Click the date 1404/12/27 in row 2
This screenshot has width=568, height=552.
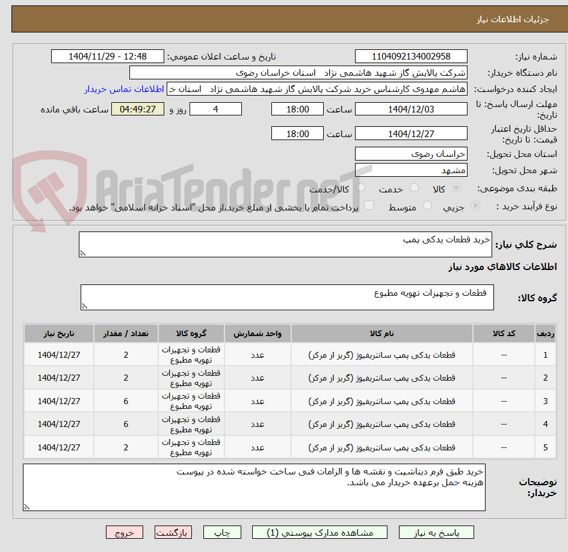click(59, 378)
